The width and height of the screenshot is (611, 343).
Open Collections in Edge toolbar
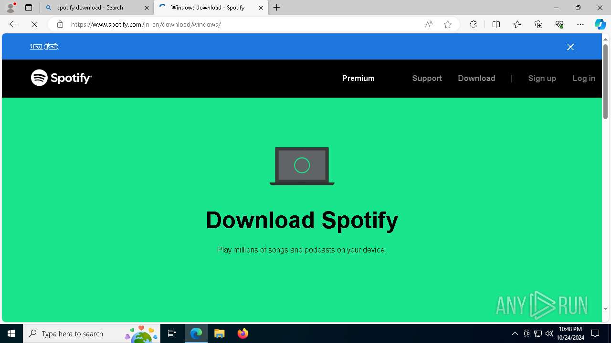point(538,24)
